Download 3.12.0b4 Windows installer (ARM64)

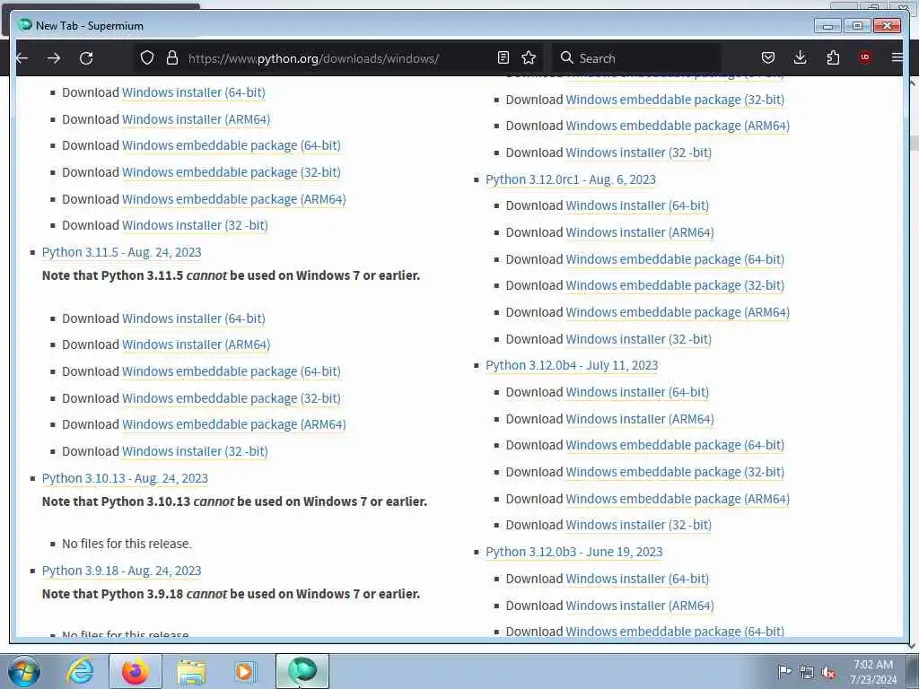(x=639, y=420)
